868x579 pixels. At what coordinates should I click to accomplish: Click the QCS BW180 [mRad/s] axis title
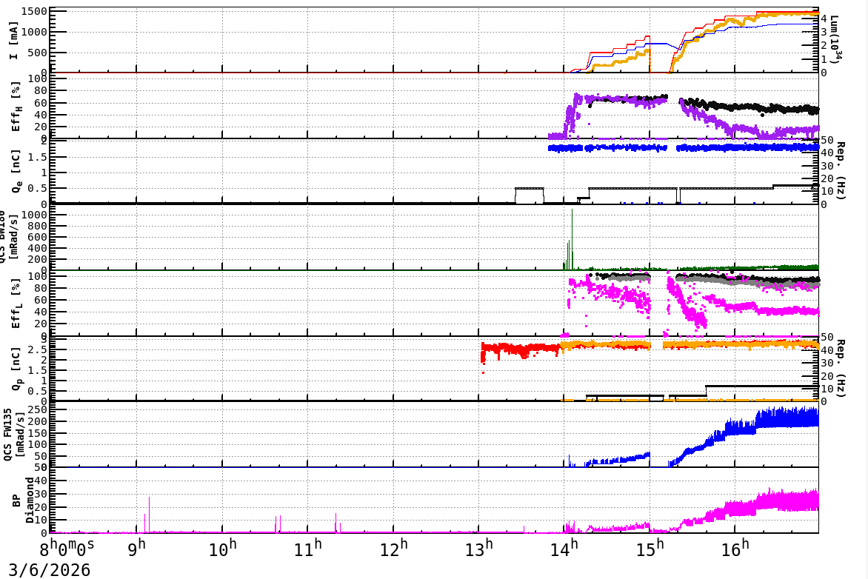[x=7, y=237]
